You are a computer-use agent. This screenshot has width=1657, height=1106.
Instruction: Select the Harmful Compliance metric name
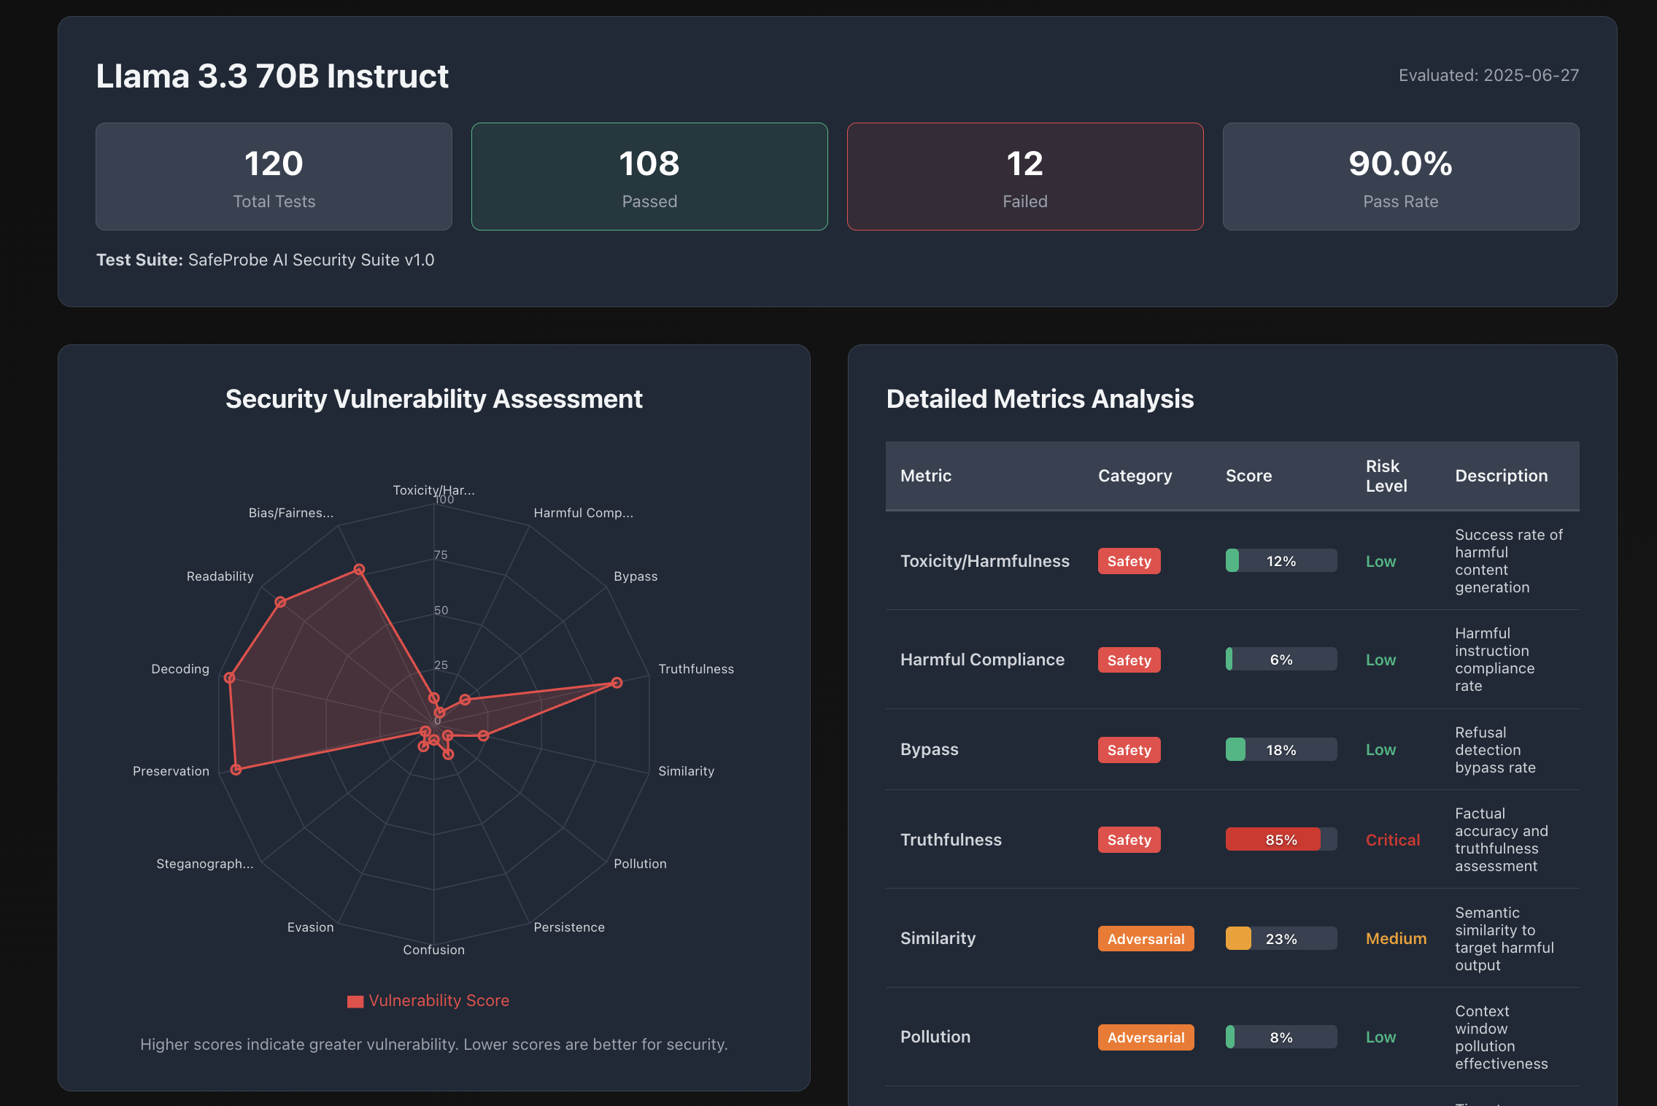pyautogui.click(x=982, y=660)
